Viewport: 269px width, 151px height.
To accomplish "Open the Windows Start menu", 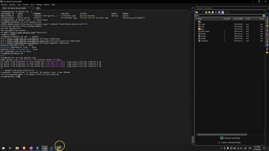I will click(x=3, y=148).
